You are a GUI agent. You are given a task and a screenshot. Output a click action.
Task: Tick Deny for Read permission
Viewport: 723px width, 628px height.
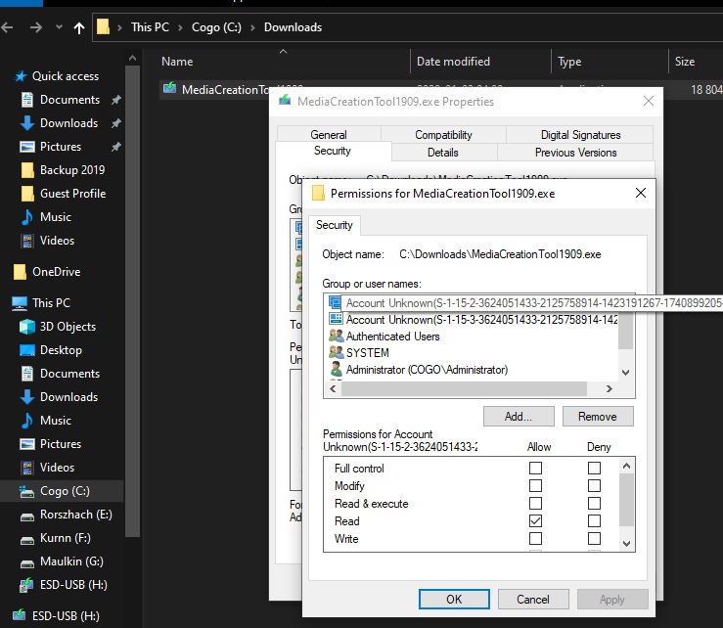[595, 521]
